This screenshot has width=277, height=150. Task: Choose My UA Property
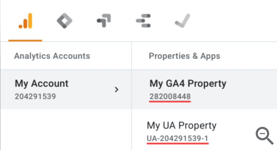(182, 125)
